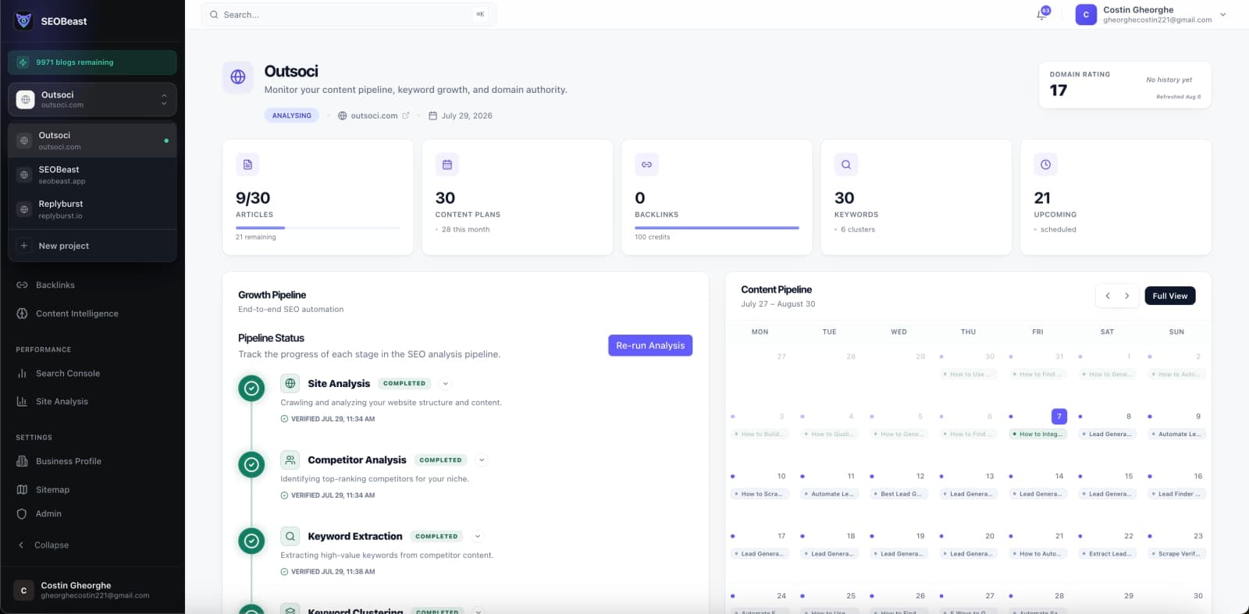The height and width of the screenshot is (614, 1249).
Task: Select the SEOBeast project in list
Action: click(92, 175)
